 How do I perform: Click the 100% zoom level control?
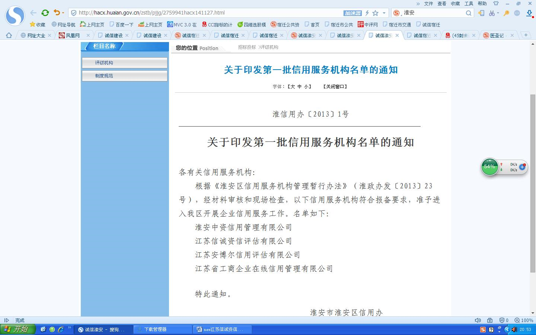pos(524,320)
